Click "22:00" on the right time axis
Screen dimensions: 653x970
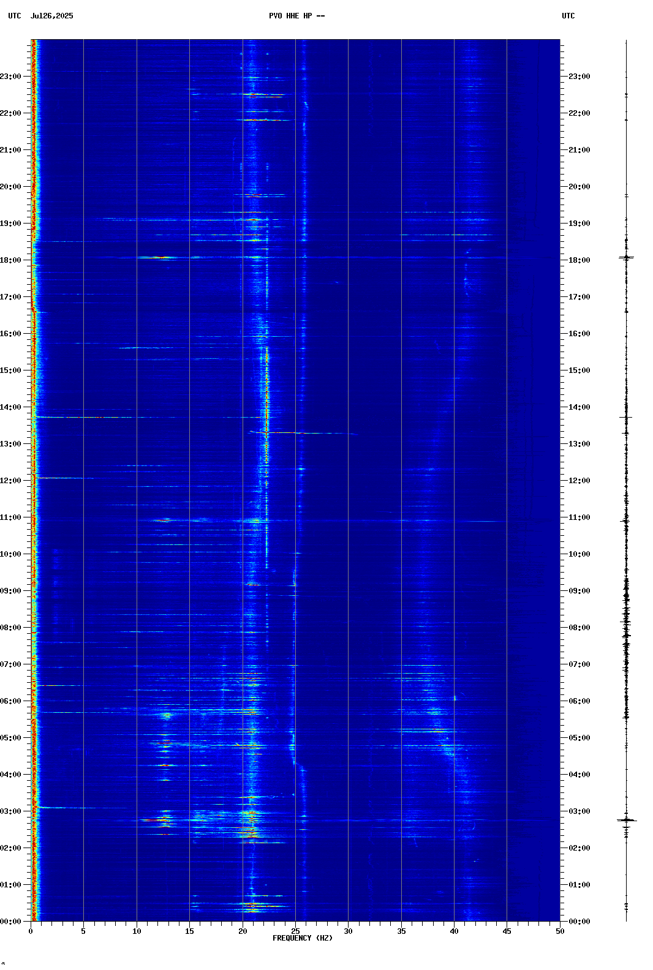pos(579,113)
